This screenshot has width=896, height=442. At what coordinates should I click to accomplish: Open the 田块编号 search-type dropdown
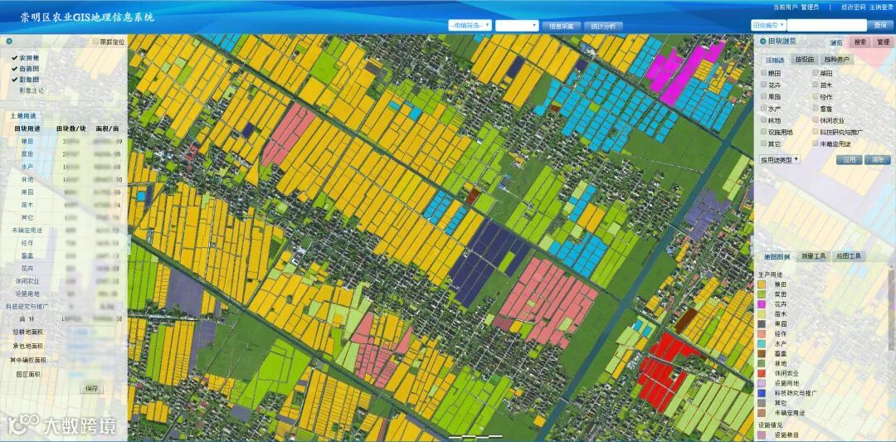point(768,25)
